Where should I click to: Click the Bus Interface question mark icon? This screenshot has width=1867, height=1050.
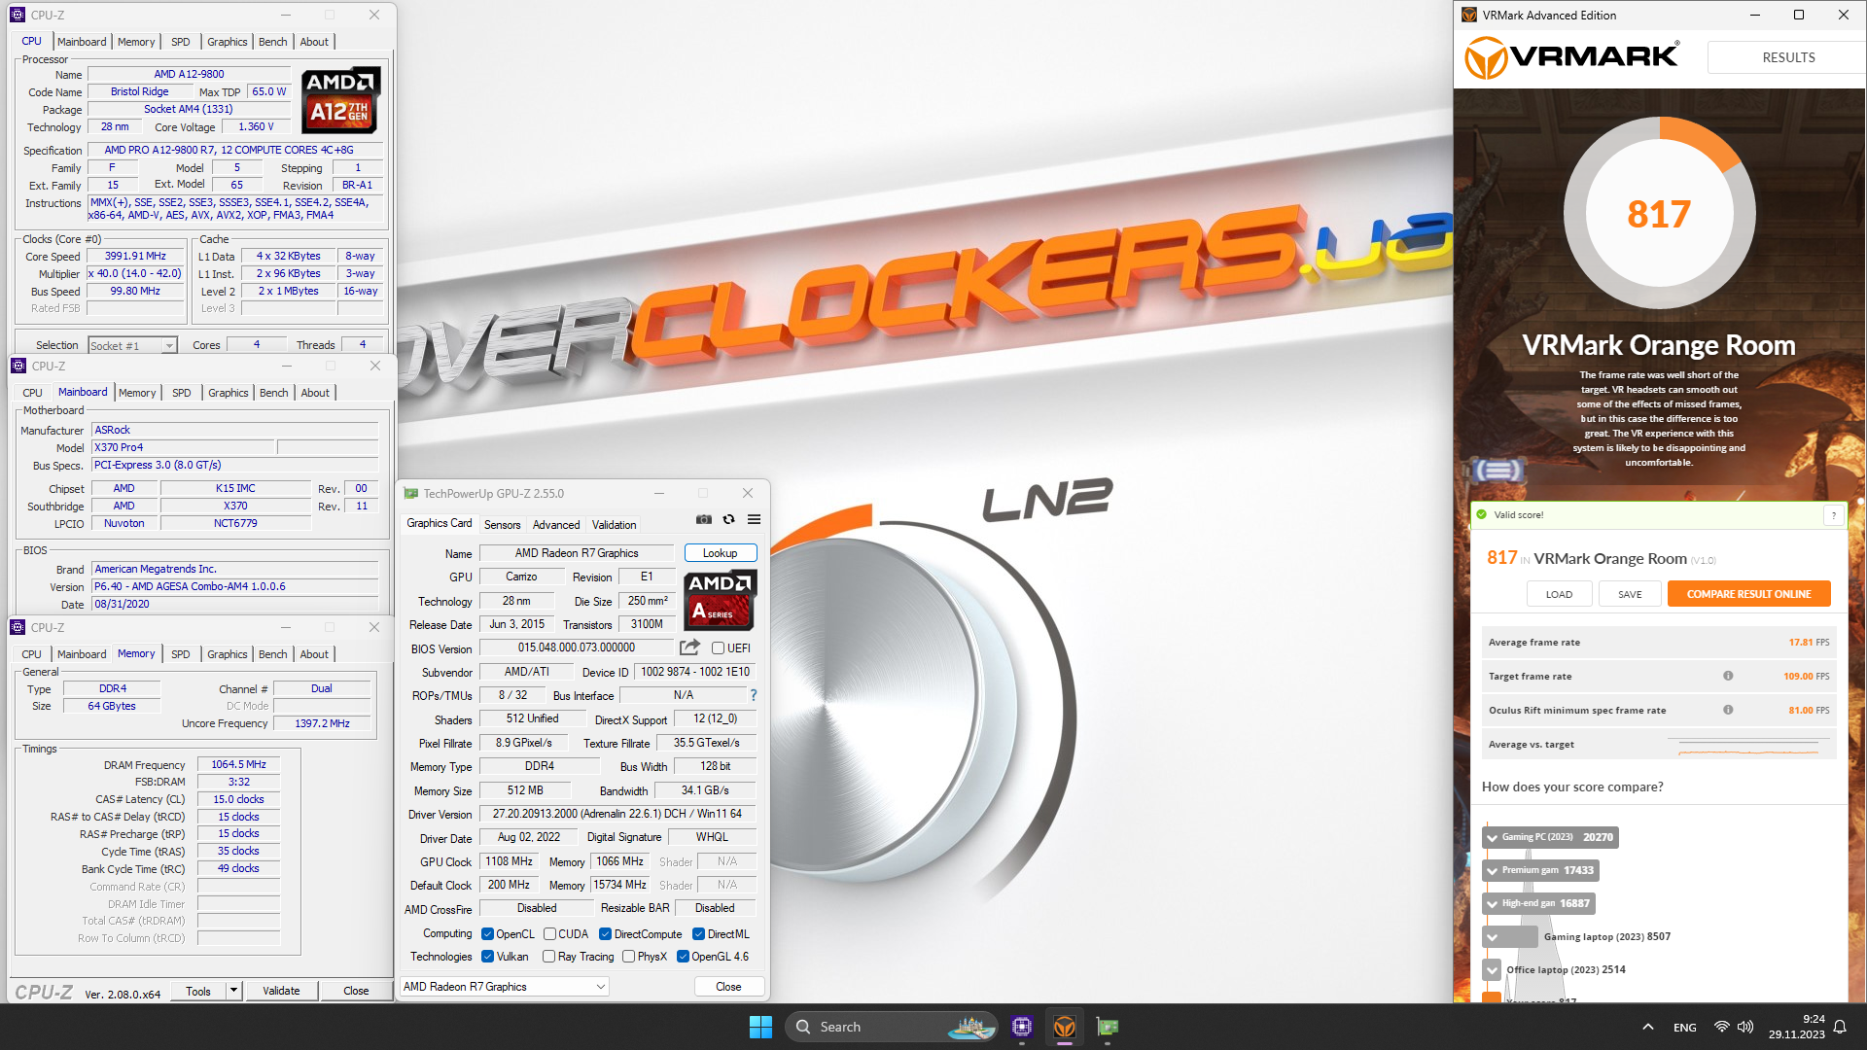[754, 695]
